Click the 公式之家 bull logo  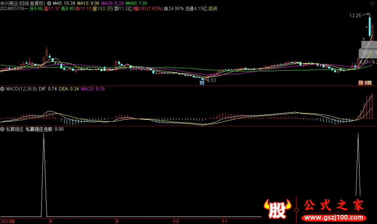click(x=275, y=208)
